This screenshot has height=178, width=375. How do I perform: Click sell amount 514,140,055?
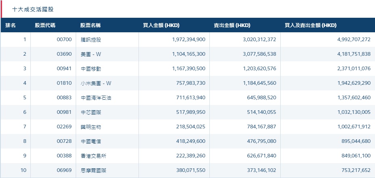[x=262, y=112]
